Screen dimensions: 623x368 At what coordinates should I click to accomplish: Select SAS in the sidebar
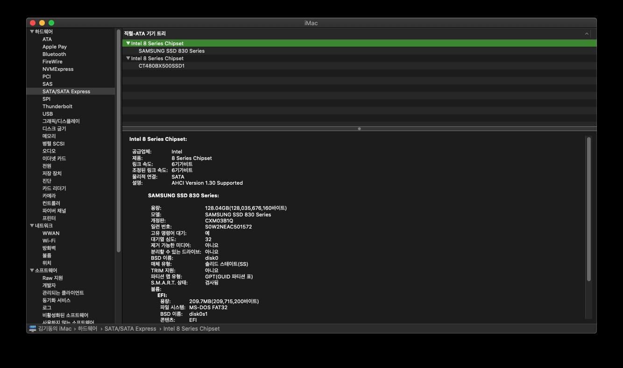pos(48,84)
